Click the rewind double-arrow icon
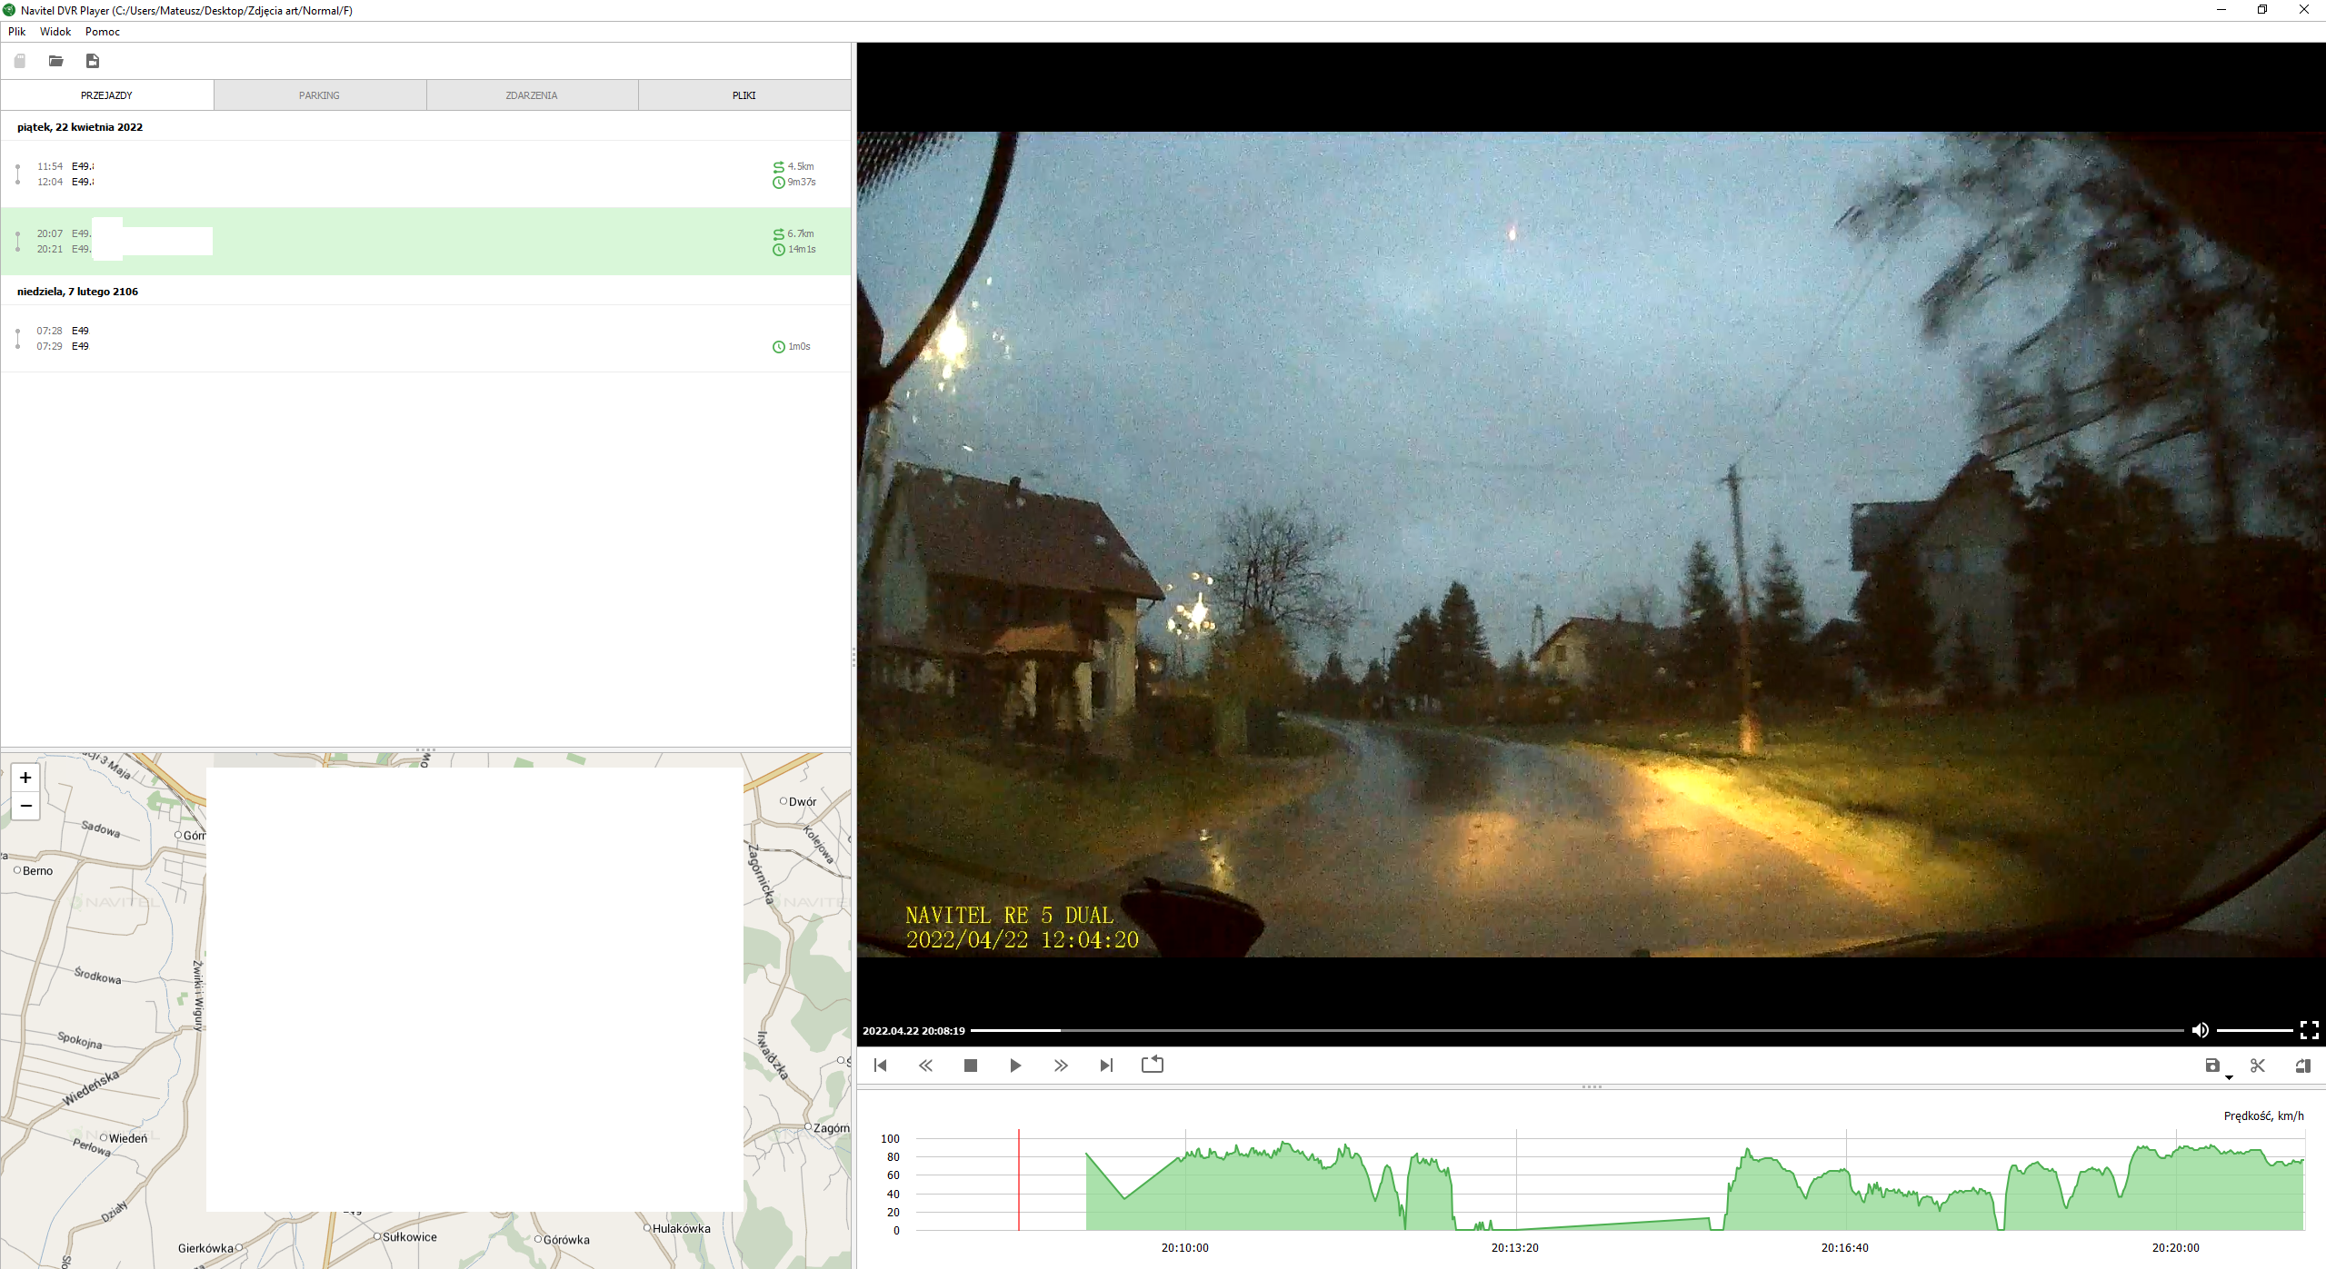This screenshot has height=1269, width=2326. click(925, 1066)
